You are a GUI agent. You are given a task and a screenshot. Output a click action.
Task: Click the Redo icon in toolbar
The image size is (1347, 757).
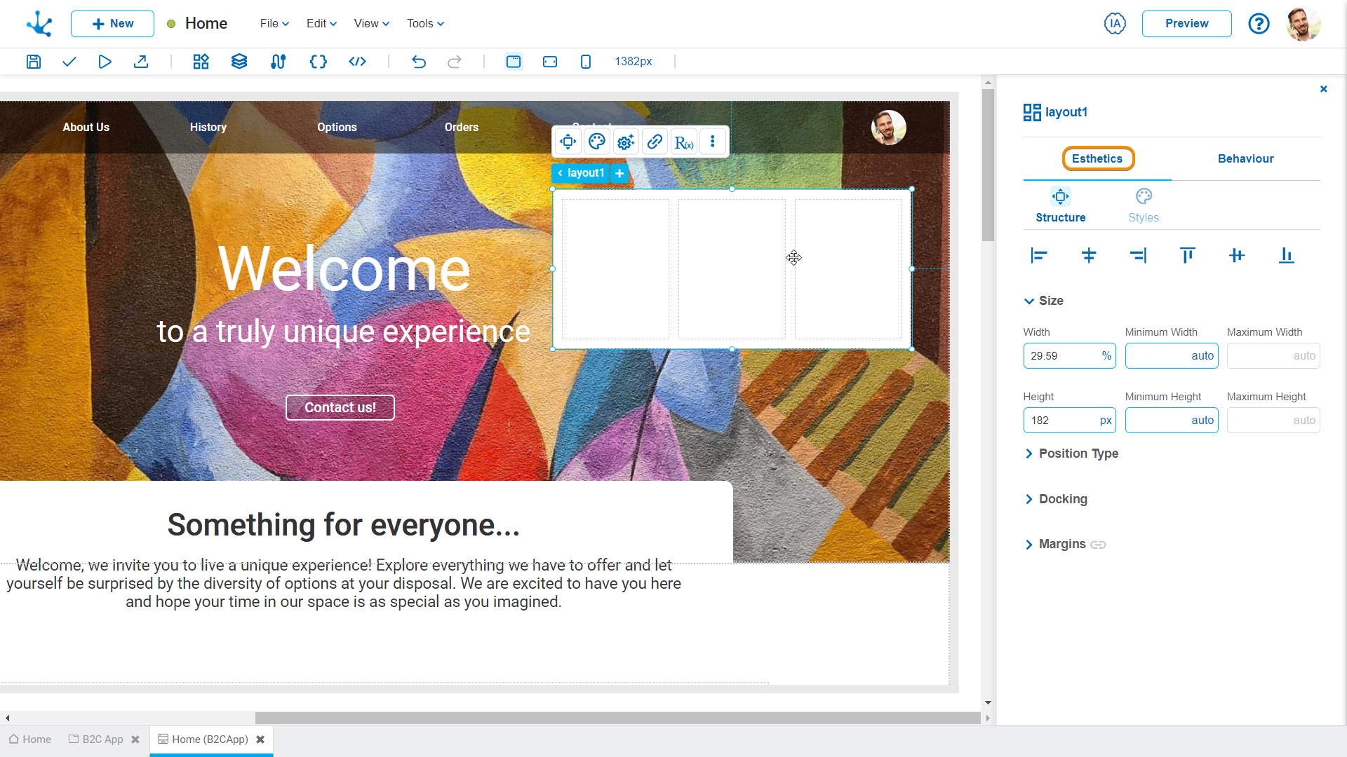click(455, 62)
